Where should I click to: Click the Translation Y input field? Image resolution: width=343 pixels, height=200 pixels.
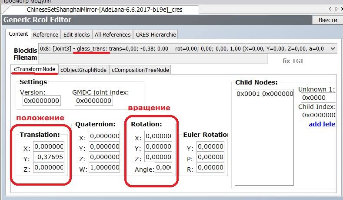coord(48,157)
